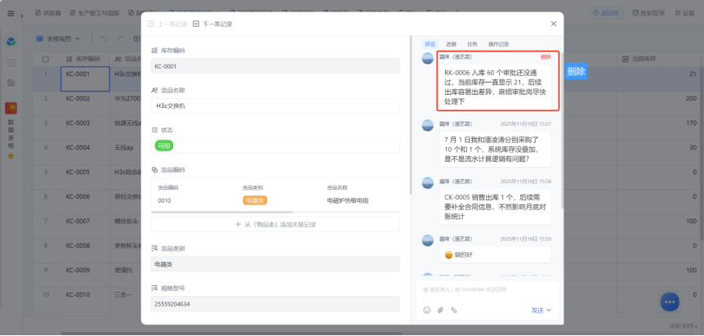This screenshot has width=704, height=336.
Task: Edit the 货品名称 field H3c交换机
Action: tap(275, 106)
